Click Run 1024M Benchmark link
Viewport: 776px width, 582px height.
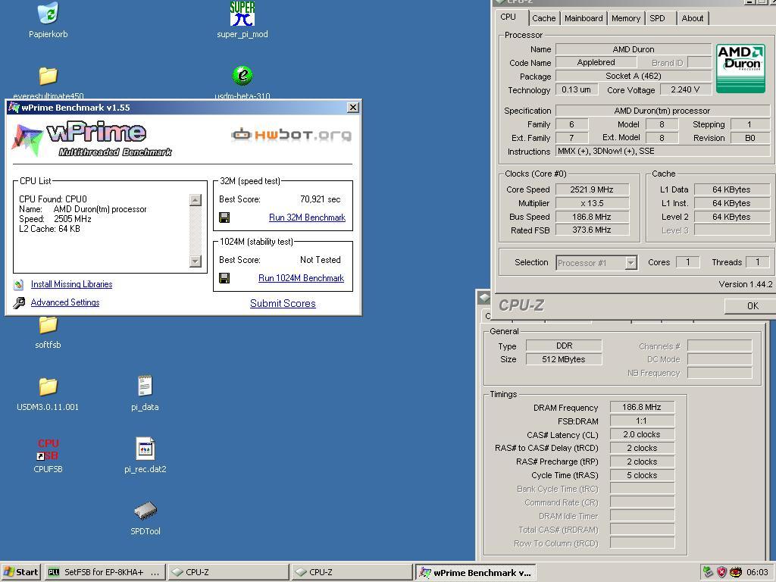[x=302, y=278]
